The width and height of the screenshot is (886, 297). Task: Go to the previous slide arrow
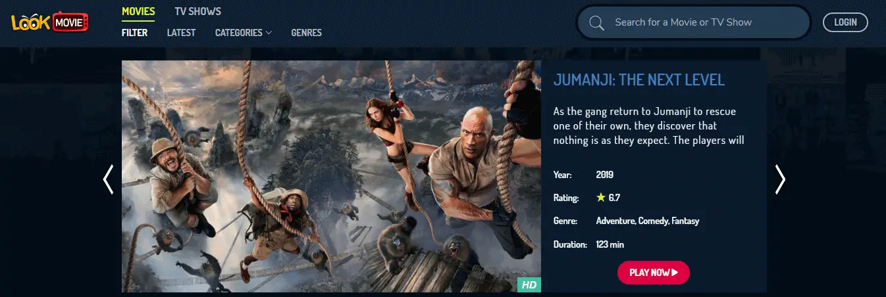[109, 179]
